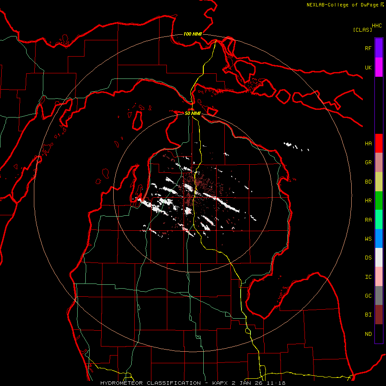Image resolution: width=386 pixels, height=386 pixels.
Task: Click the 2 JAN 26 date stamp
Action: [248, 383]
